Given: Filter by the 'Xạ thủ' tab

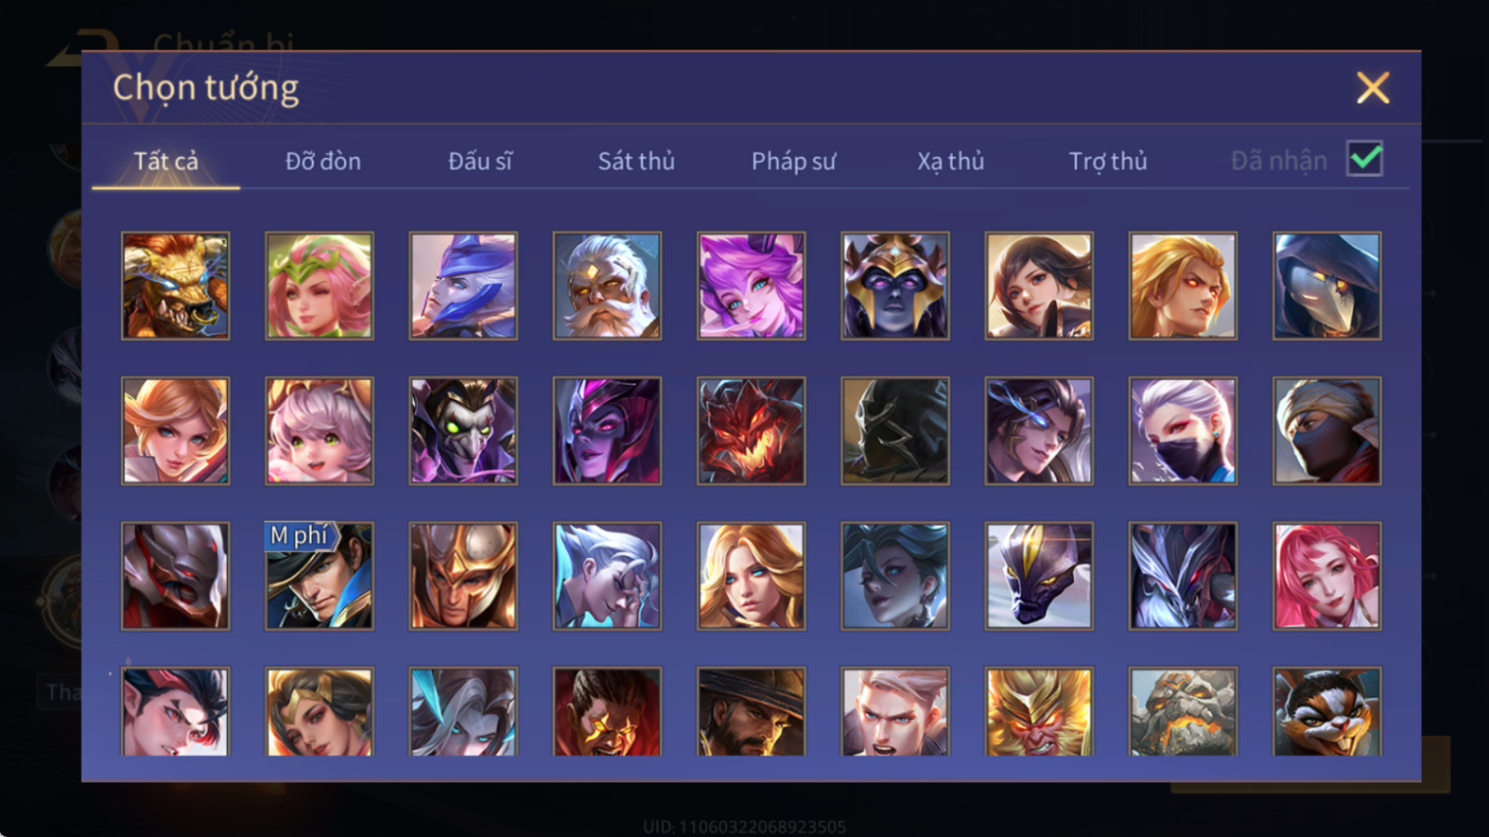Looking at the screenshot, I should pos(950,161).
